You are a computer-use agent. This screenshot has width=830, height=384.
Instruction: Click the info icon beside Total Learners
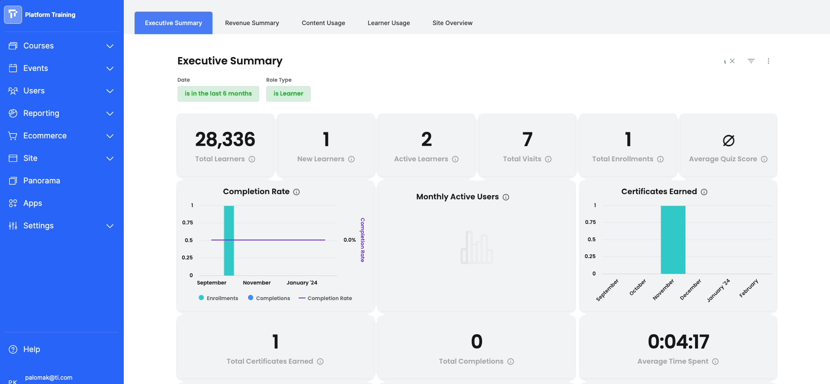click(x=252, y=159)
